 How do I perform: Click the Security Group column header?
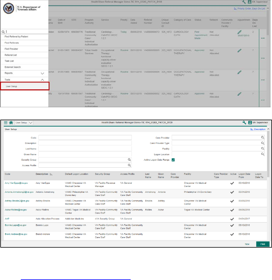[x=103, y=174]
